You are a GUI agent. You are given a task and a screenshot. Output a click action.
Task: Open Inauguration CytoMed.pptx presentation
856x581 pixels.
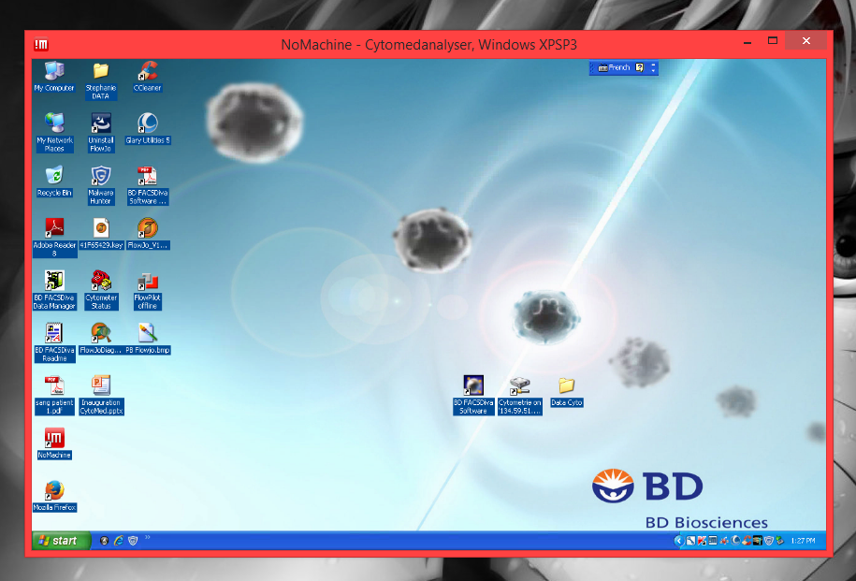coord(101,396)
